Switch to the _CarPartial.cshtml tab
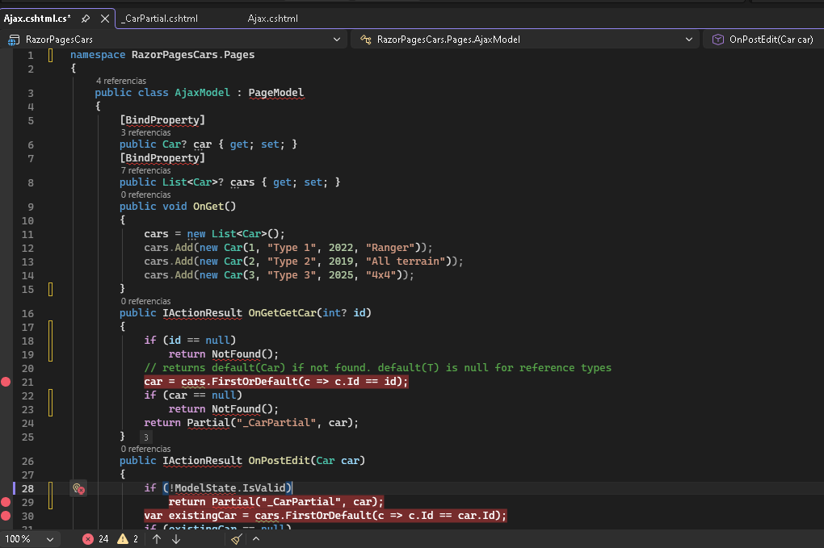 click(x=161, y=19)
